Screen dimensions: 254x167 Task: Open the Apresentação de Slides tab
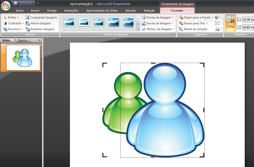102,11
